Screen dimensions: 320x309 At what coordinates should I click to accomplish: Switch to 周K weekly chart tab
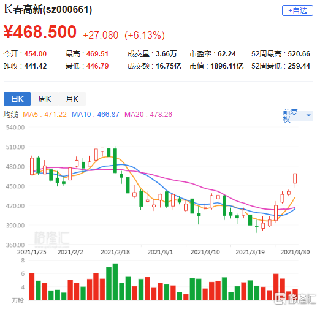[x=44, y=99]
